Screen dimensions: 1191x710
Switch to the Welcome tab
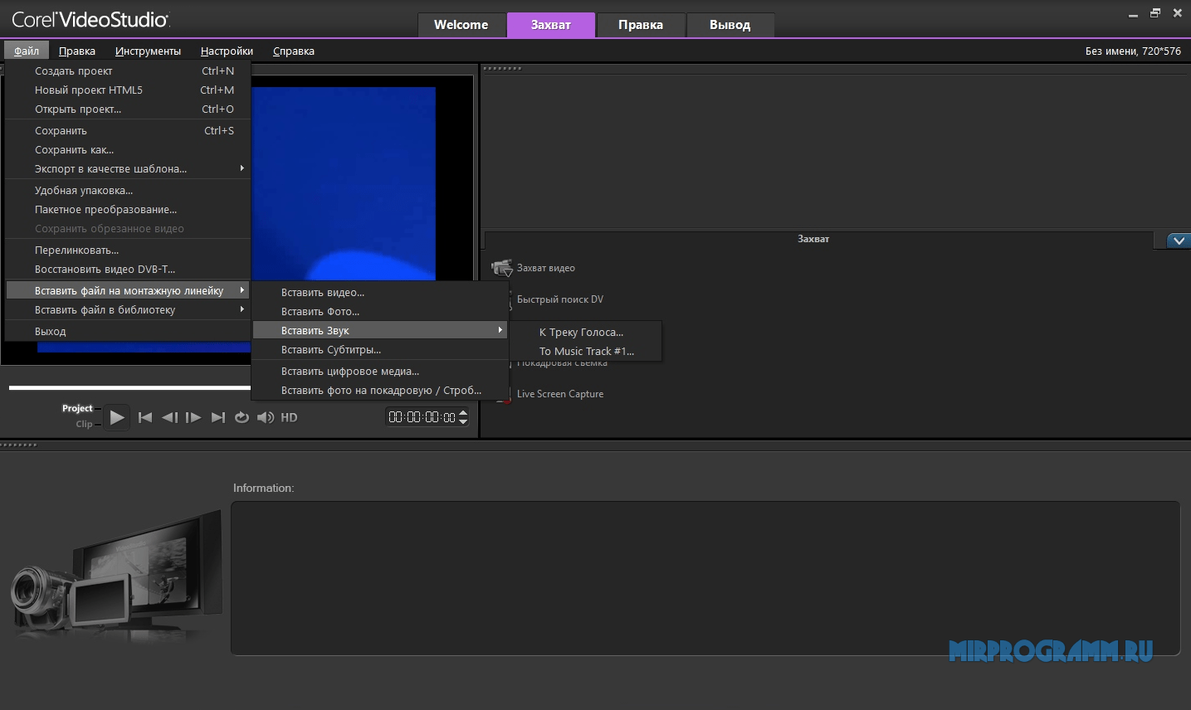point(461,25)
